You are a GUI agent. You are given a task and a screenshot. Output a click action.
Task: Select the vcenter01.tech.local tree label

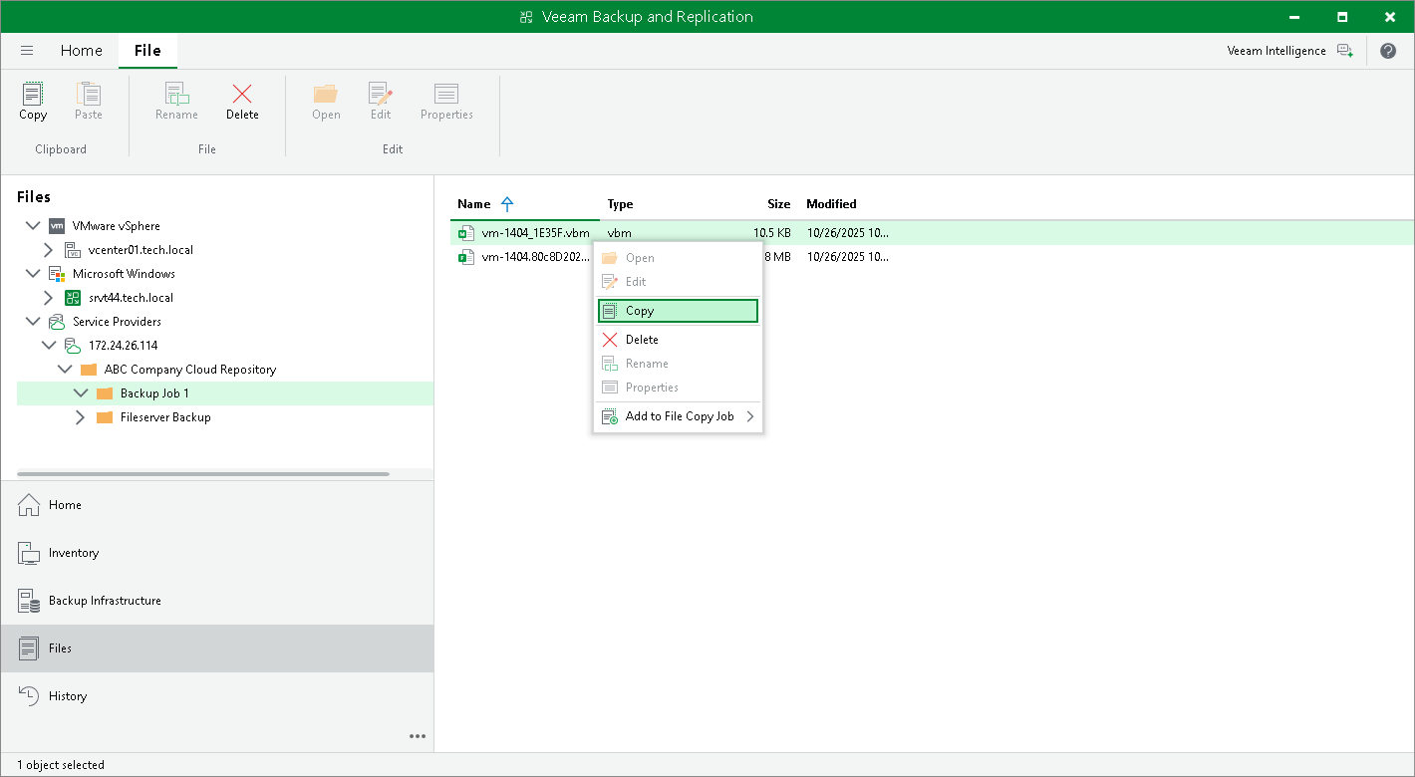click(x=141, y=250)
